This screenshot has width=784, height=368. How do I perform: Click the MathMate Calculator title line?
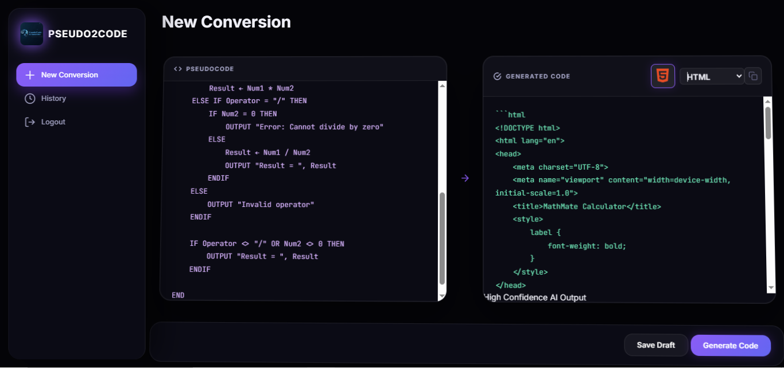[x=587, y=206]
